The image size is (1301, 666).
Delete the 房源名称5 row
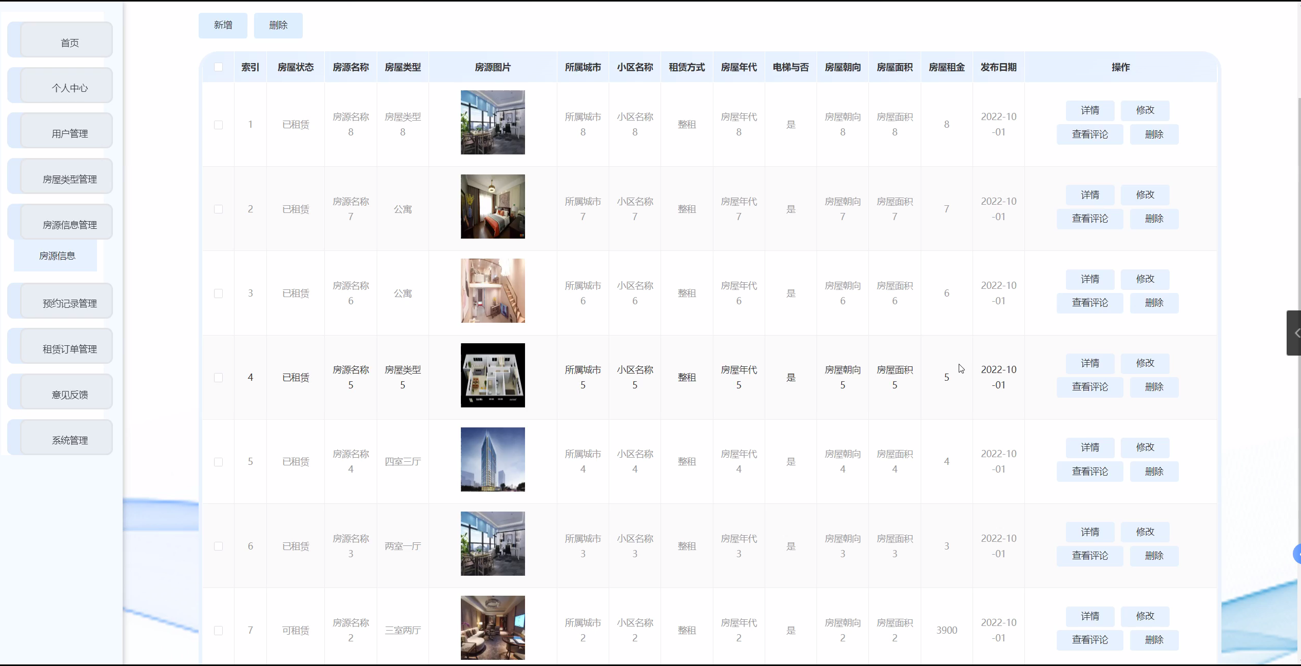(x=1154, y=387)
